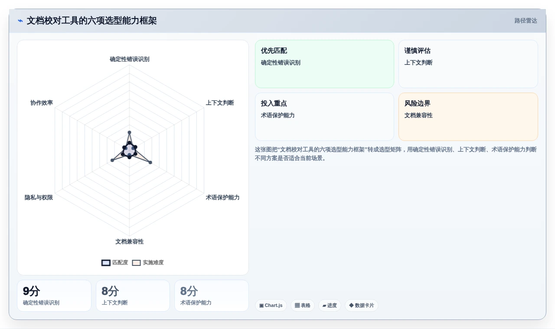Click the 匹配度 legend color box
This screenshot has width=555, height=329.
point(106,263)
